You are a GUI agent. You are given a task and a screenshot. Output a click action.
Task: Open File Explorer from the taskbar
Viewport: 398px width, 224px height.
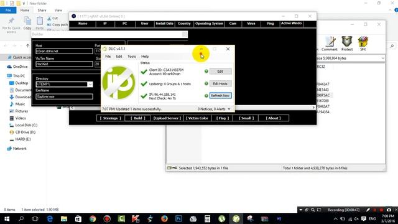click(64, 218)
